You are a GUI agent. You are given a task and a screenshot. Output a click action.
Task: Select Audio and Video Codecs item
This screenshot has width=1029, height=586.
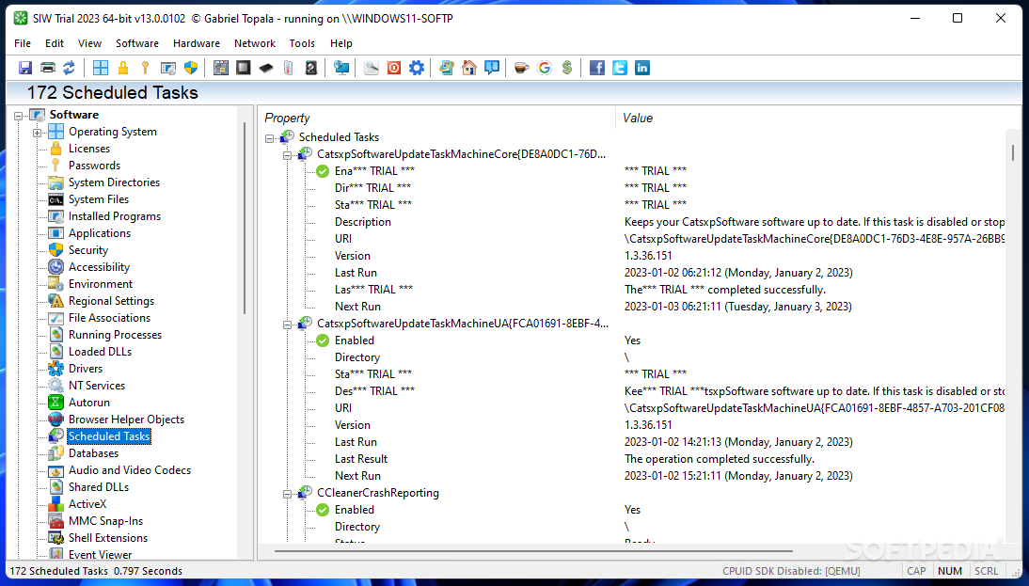click(x=130, y=470)
